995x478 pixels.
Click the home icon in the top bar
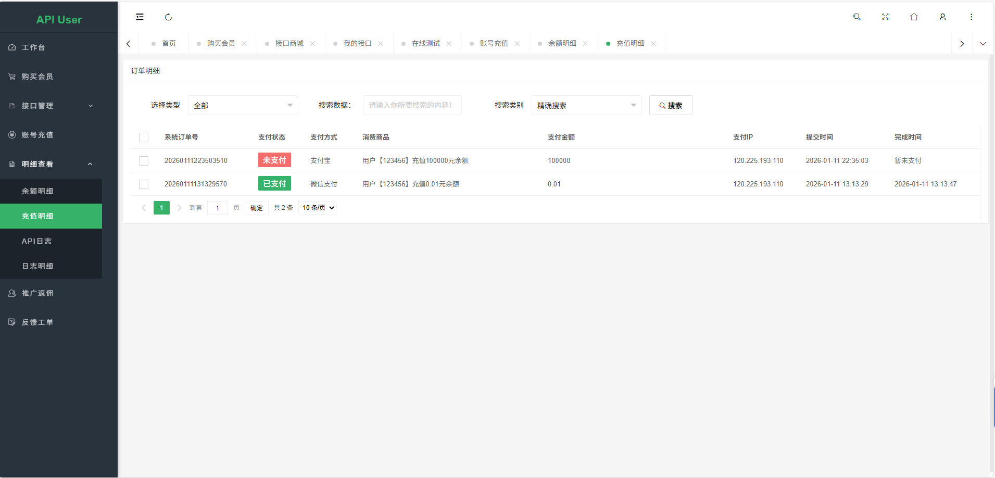pyautogui.click(x=913, y=17)
